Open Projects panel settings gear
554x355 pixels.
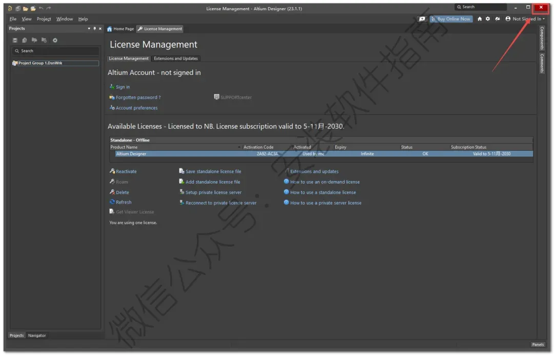coord(55,40)
